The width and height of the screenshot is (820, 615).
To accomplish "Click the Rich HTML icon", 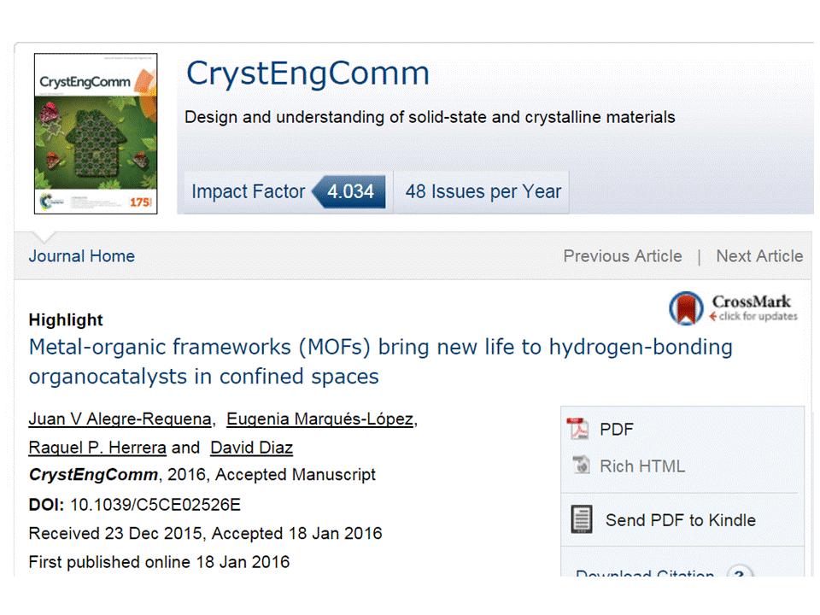I will point(581,466).
